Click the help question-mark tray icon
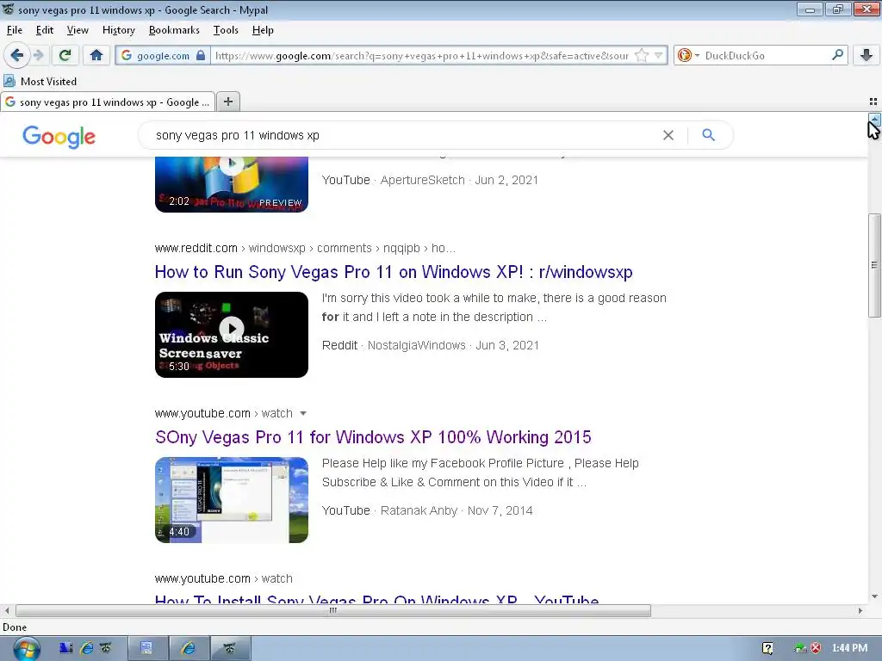The width and height of the screenshot is (882, 661). (x=767, y=648)
